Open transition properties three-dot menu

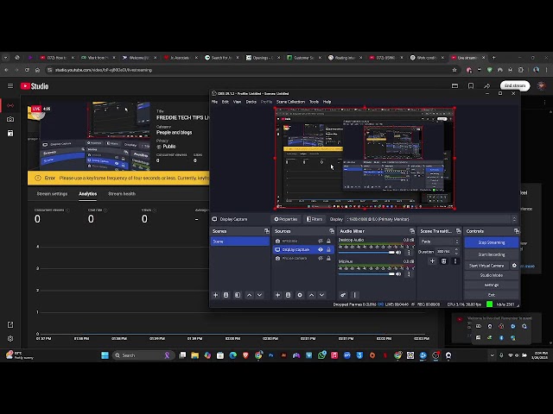click(455, 261)
